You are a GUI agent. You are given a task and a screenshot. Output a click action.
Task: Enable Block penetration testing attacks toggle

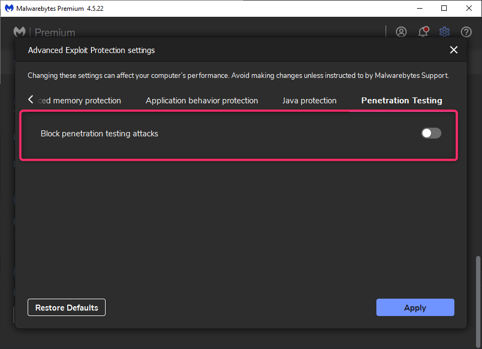(431, 133)
